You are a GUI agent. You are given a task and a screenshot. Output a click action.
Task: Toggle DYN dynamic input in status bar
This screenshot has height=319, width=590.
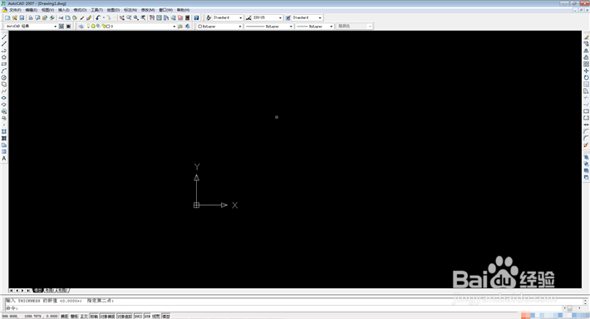(x=147, y=317)
